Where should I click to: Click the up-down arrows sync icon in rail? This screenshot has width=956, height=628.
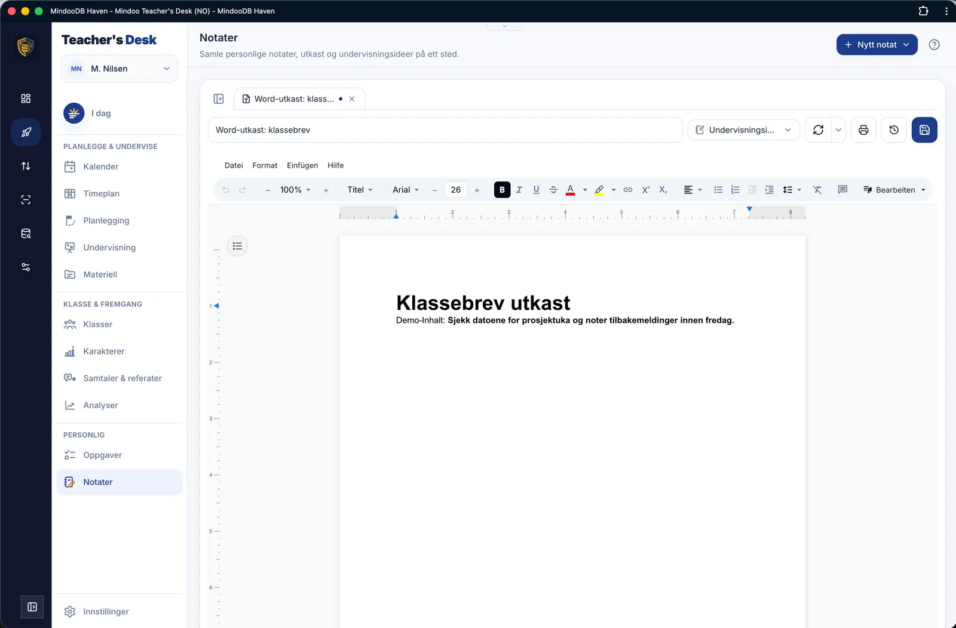26,166
